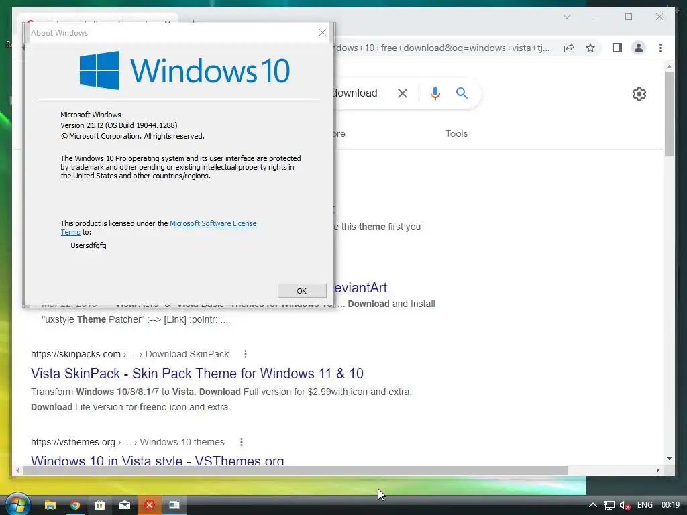Click the scroll-left arrow at the page bottom
Viewport: 687px width, 515px height.
point(17,470)
